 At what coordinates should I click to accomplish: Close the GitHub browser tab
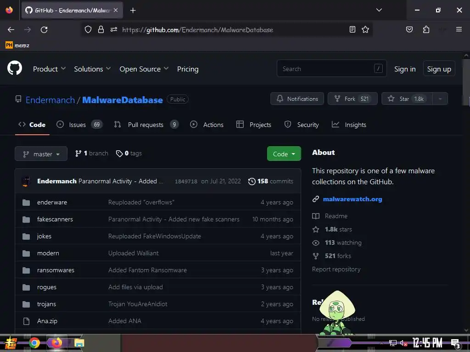tap(116, 10)
